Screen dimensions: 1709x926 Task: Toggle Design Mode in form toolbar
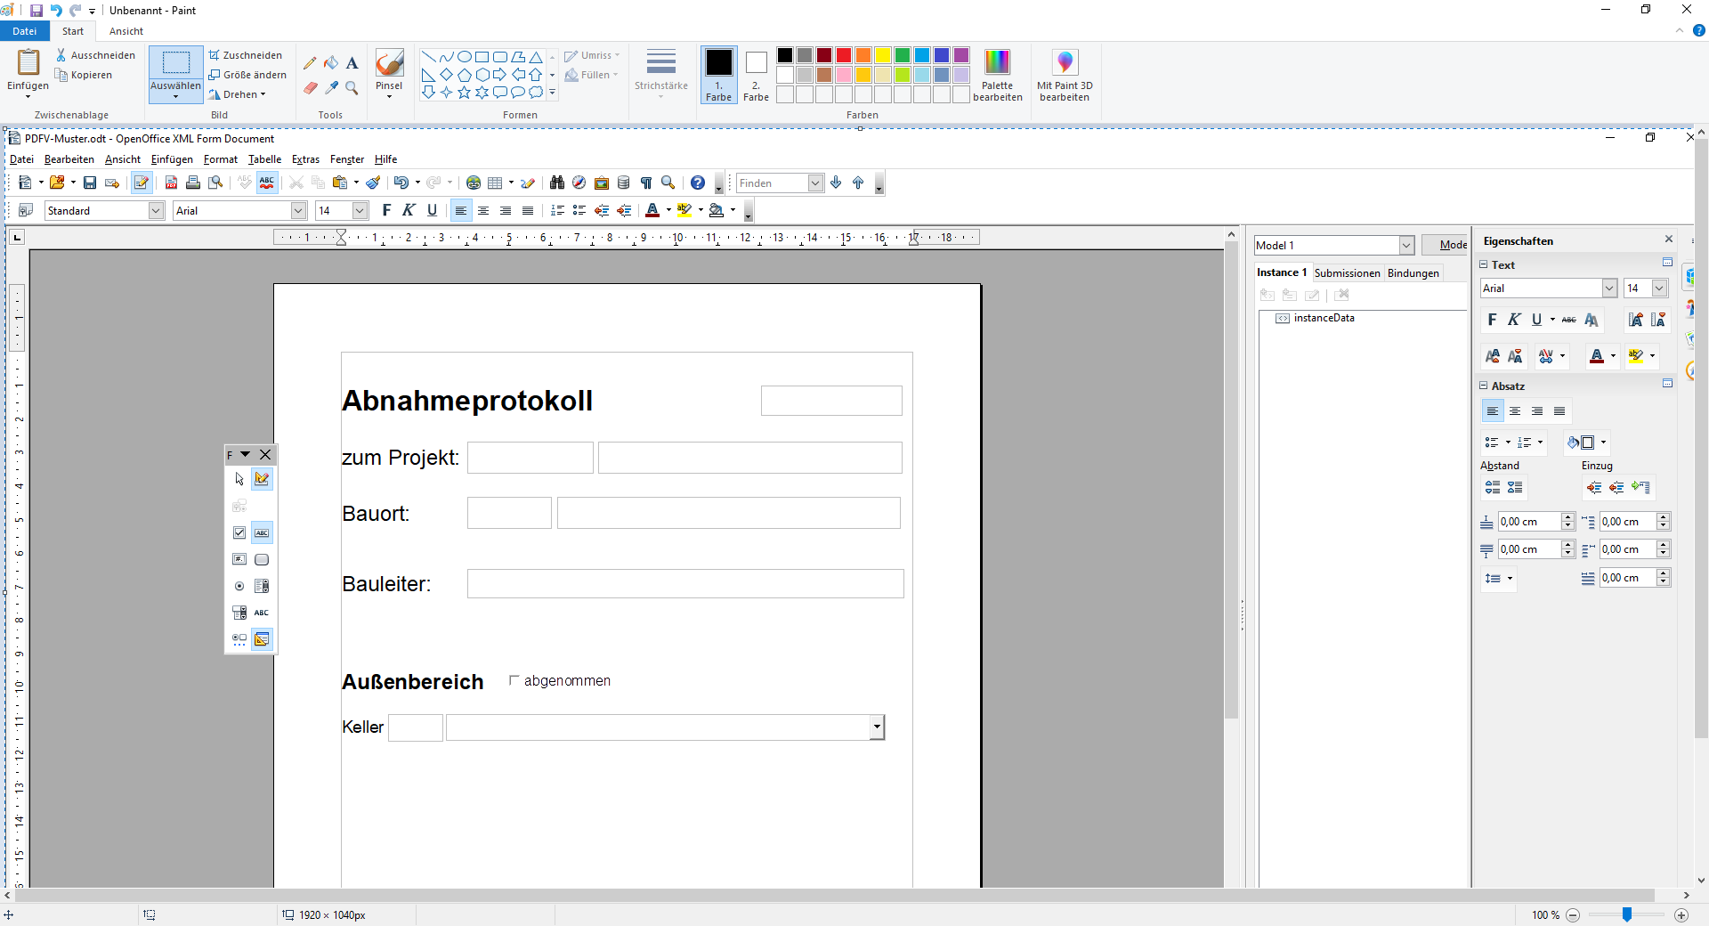pyautogui.click(x=262, y=479)
